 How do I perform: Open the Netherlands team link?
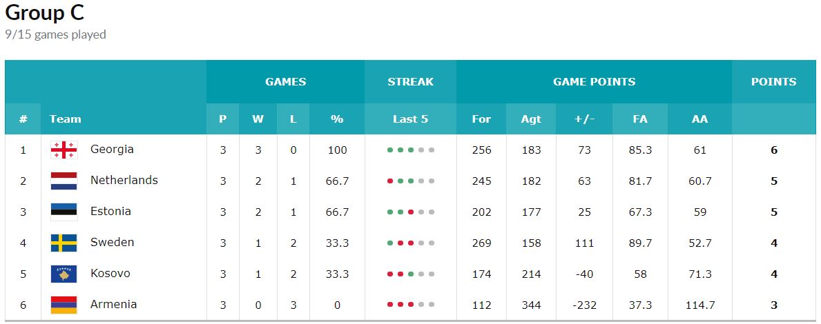124,181
